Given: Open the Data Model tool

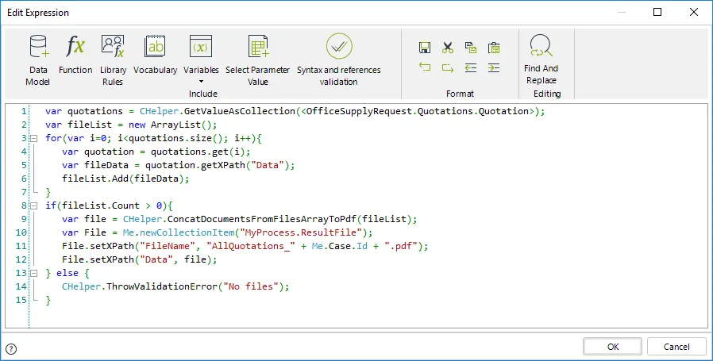Looking at the screenshot, I should click(x=38, y=60).
